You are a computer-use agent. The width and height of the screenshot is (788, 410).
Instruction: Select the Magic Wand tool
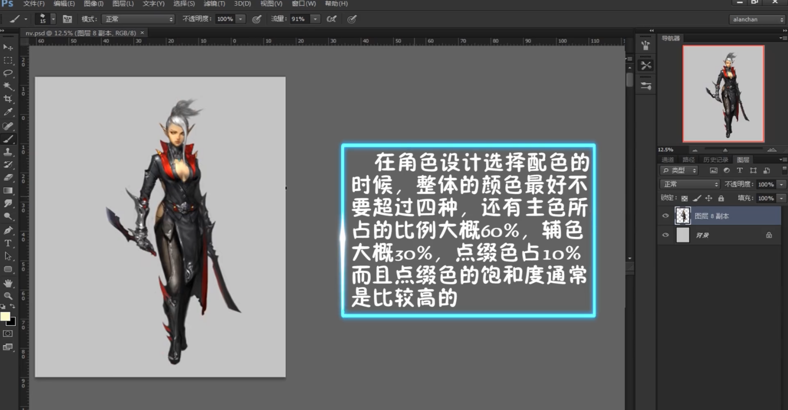point(8,86)
